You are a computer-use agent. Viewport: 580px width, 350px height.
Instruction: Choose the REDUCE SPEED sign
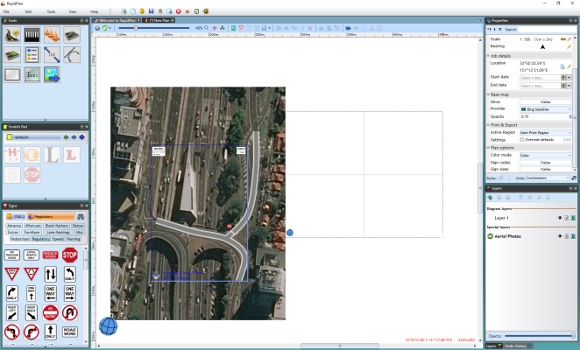click(x=50, y=255)
